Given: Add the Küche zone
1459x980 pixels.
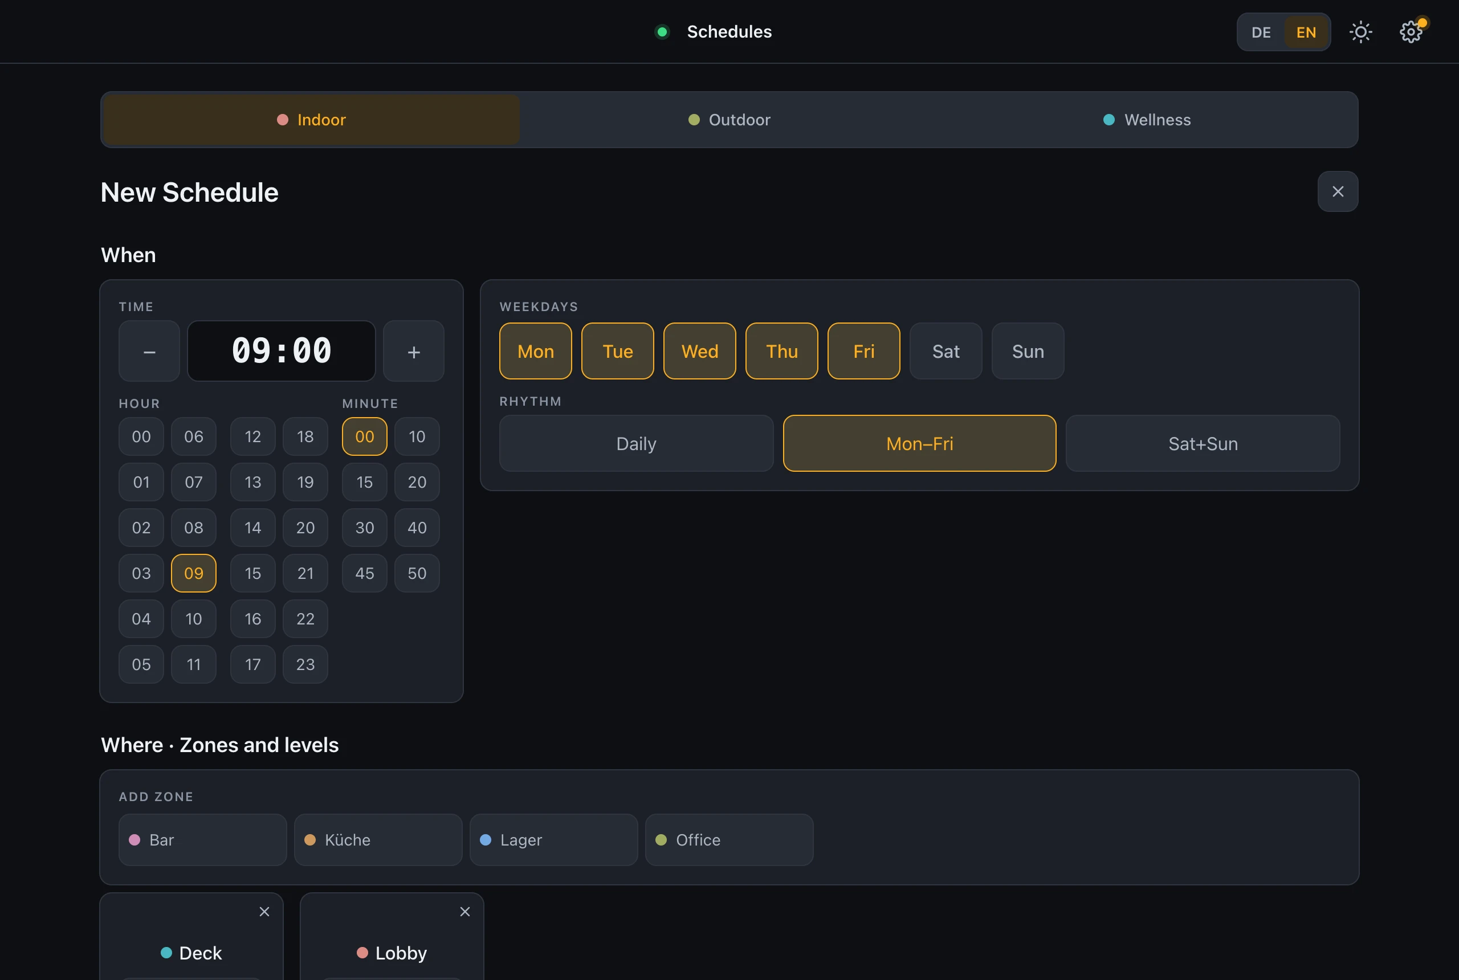Looking at the screenshot, I should [378, 839].
